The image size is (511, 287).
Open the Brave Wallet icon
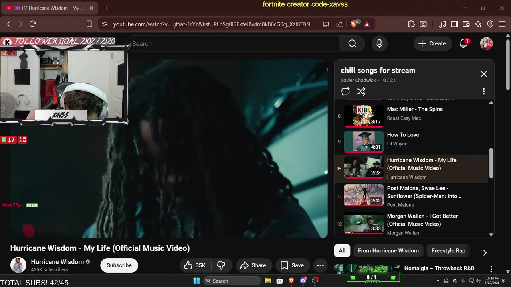(x=466, y=24)
